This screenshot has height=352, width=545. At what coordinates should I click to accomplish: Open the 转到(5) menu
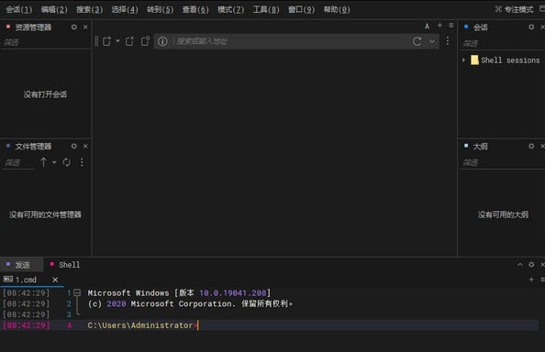tap(161, 10)
